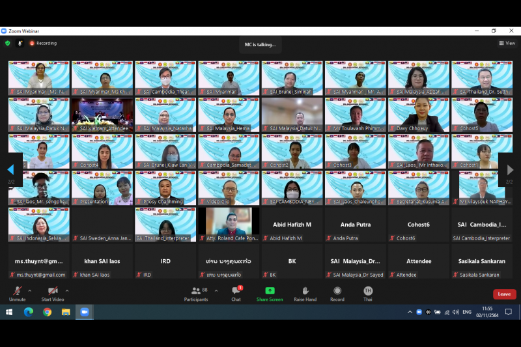Leave the webinar
Image resolution: width=521 pixels, height=347 pixels.
point(504,294)
